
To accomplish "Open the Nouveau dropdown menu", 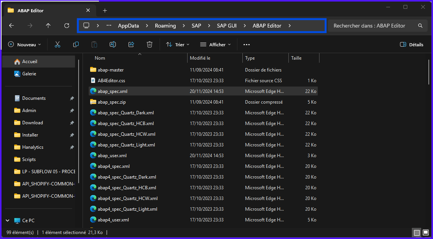I will 25,45.
